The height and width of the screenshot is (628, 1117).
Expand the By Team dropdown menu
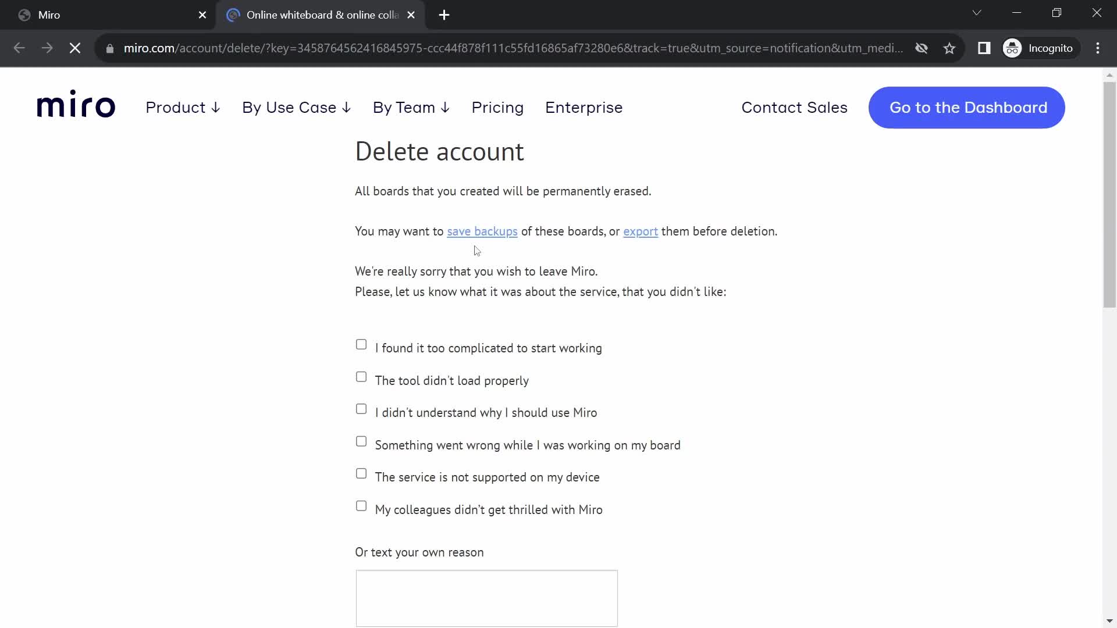411,106
